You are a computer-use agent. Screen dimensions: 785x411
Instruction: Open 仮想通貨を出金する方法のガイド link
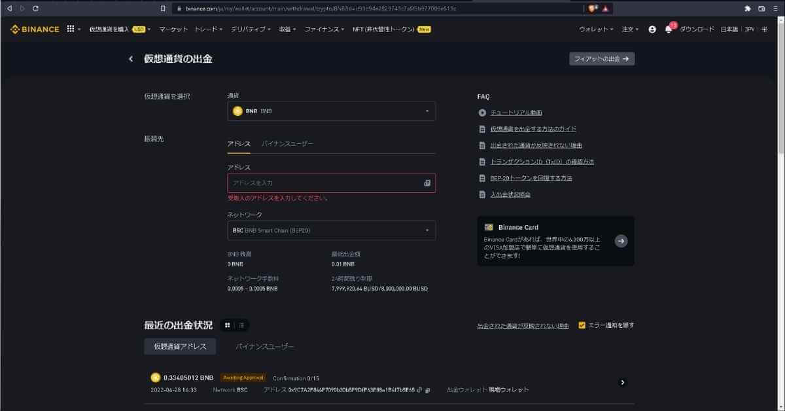pos(533,129)
